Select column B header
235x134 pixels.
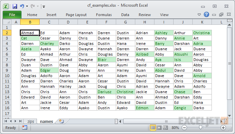[30, 22]
